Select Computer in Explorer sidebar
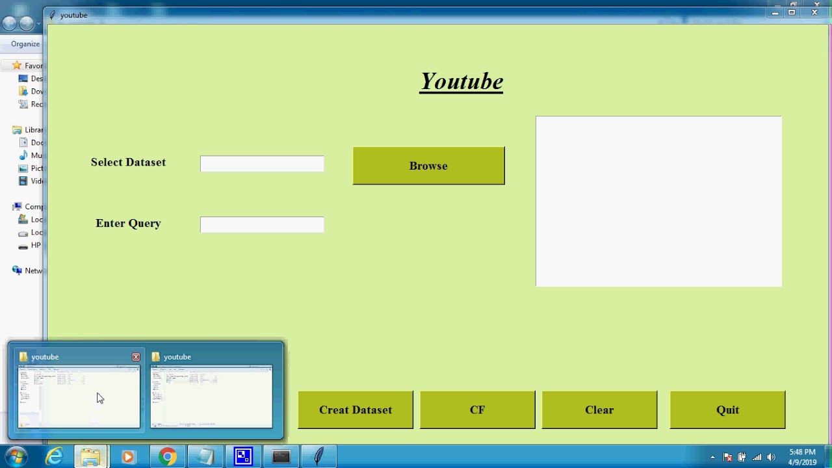The width and height of the screenshot is (832, 468). click(x=27, y=207)
